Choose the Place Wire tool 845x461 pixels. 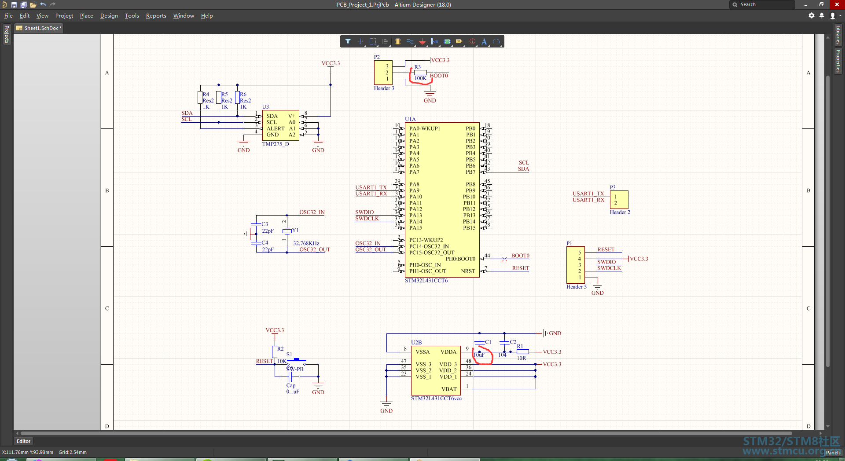pyautogui.click(x=410, y=41)
